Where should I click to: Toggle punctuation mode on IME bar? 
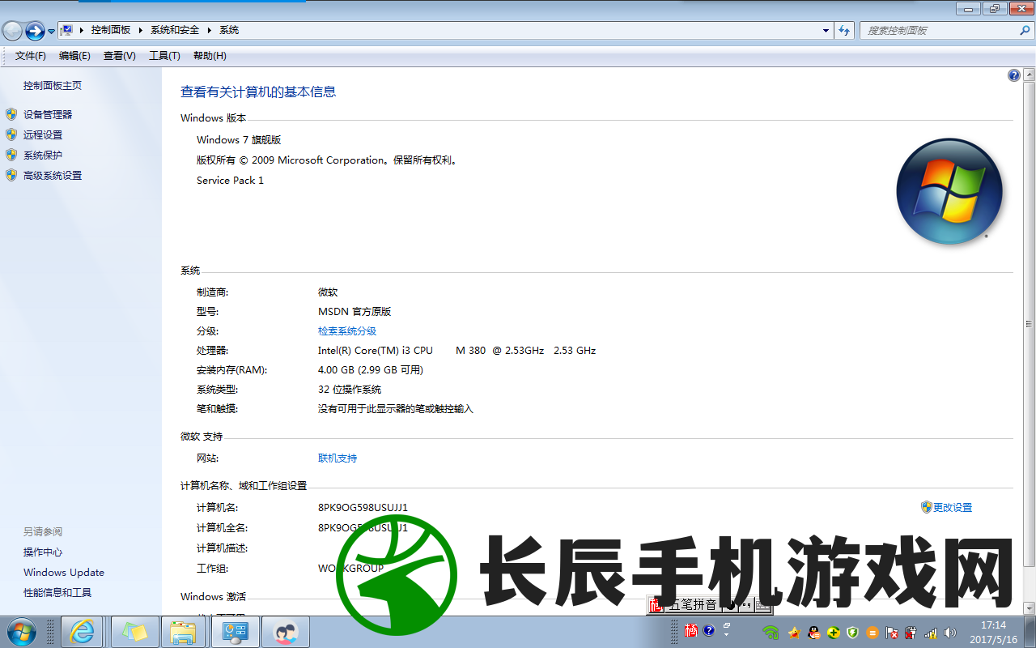pos(745,604)
